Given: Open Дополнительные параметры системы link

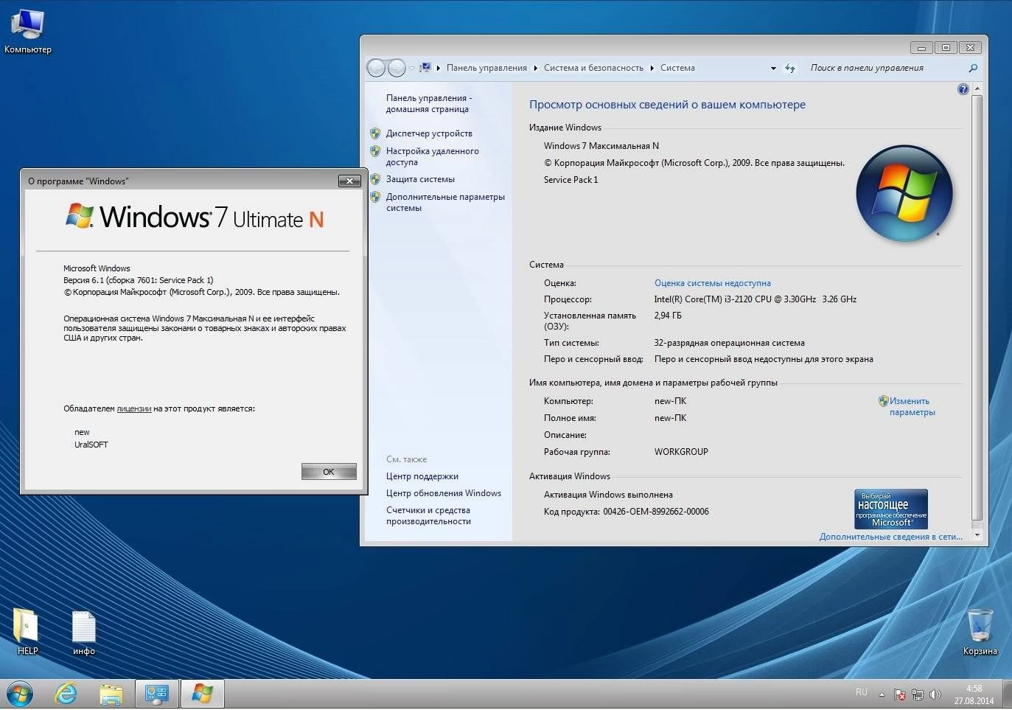Looking at the screenshot, I should click(x=445, y=202).
